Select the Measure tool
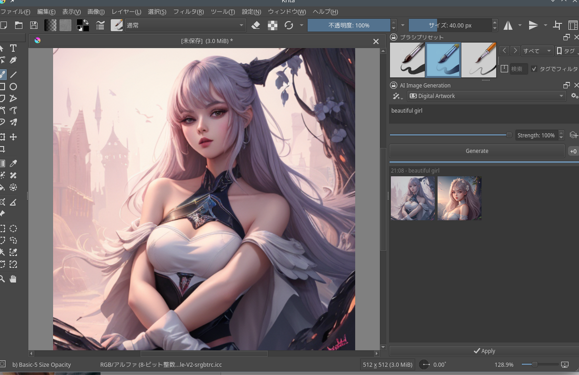This screenshot has height=375, width=579. [x=14, y=202]
